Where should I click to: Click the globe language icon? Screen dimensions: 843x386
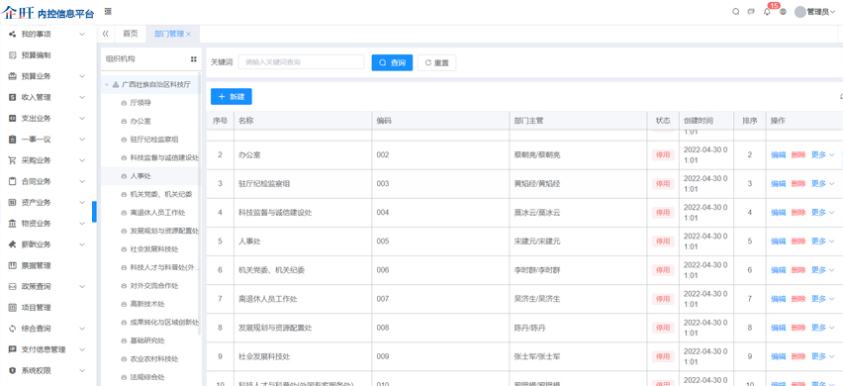click(x=783, y=12)
